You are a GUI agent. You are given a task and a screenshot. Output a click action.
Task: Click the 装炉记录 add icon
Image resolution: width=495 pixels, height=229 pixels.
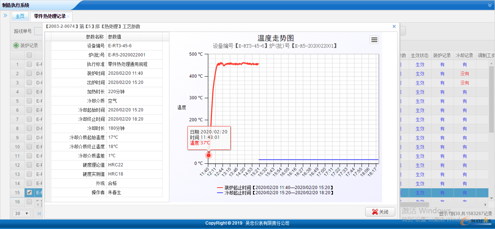(x=16, y=45)
